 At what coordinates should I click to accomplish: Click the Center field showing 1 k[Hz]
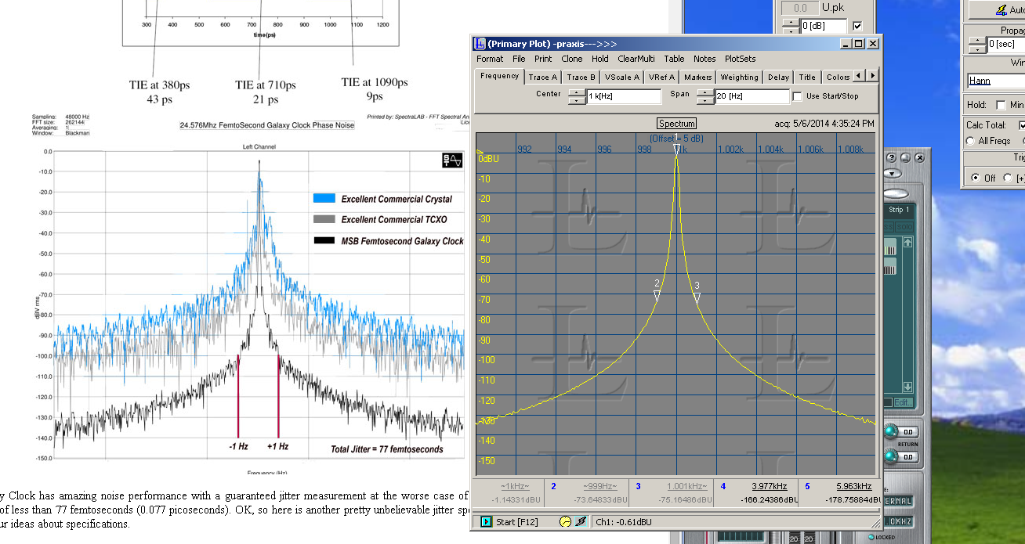[624, 96]
